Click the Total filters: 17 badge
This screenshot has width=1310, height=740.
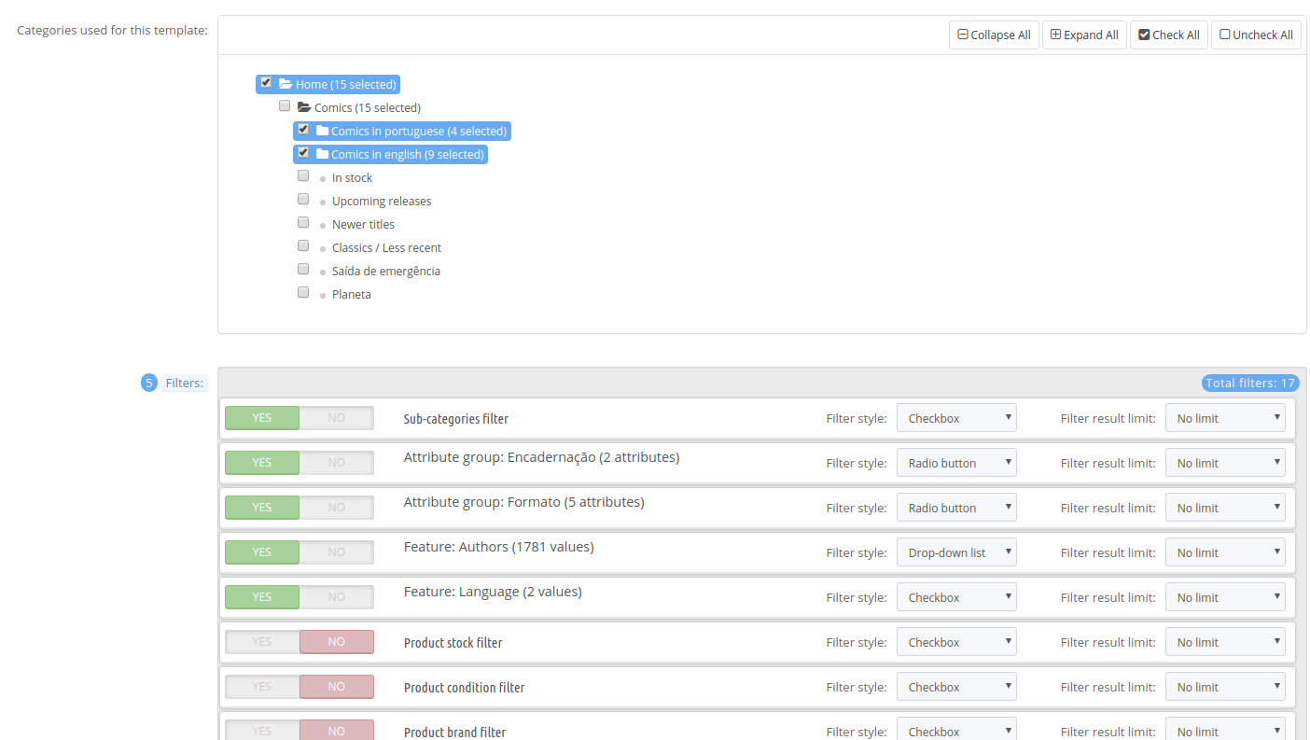click(x=1250, y=383)
